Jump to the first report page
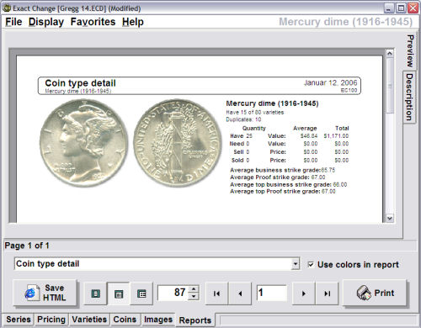Viewport: 421px width, 328px height. click(x=216, y=294)
